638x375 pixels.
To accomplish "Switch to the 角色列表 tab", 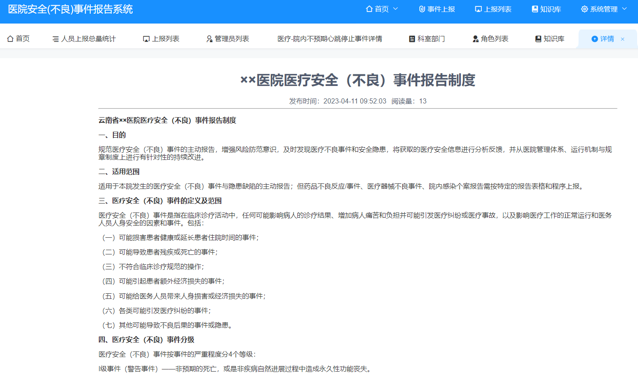I will click(490, 38).
